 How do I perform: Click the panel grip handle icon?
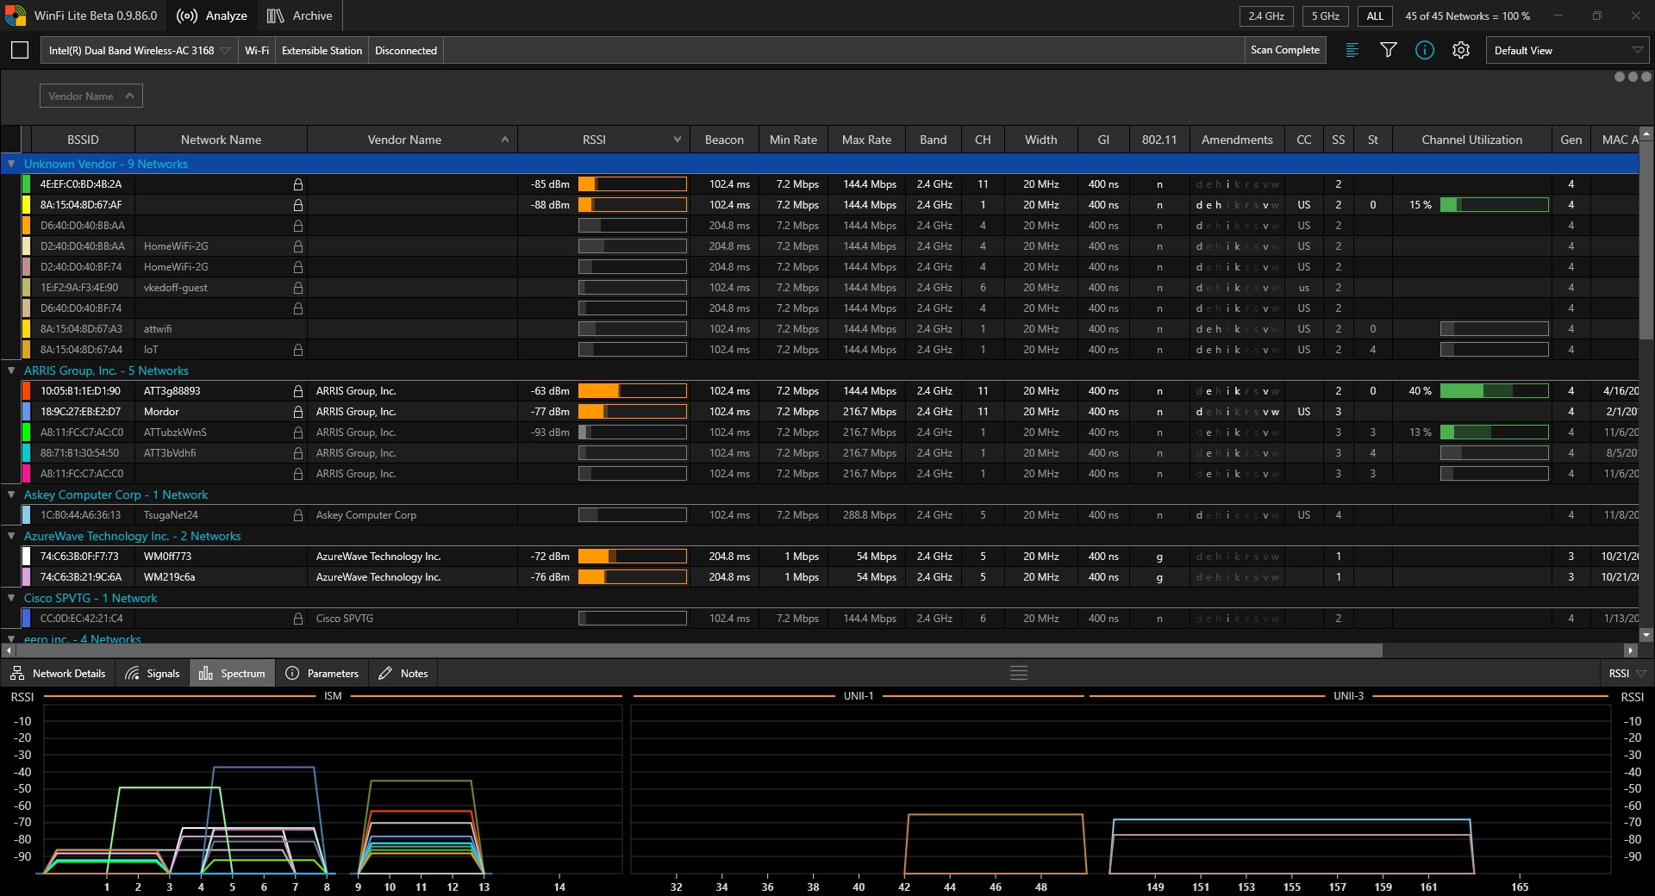1018,673
